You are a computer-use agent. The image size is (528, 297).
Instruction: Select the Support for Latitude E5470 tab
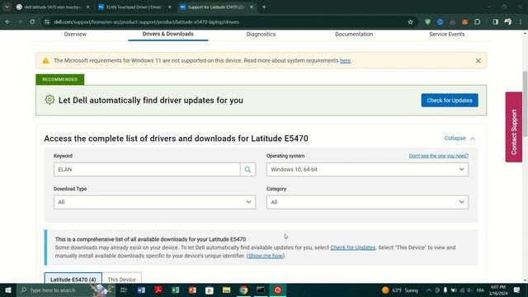216,7
